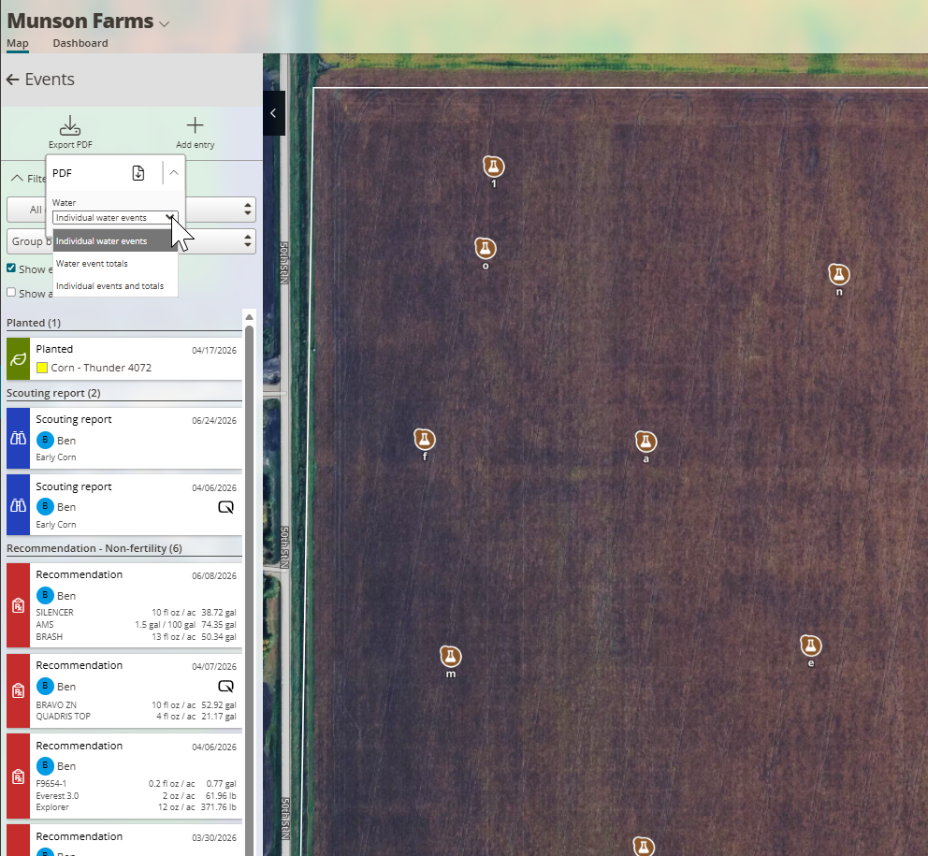Click Rx icon on 04/06/2026 recommendation
Image resolution: width=928 pixels, height=856 pixels.
(19, 776)
